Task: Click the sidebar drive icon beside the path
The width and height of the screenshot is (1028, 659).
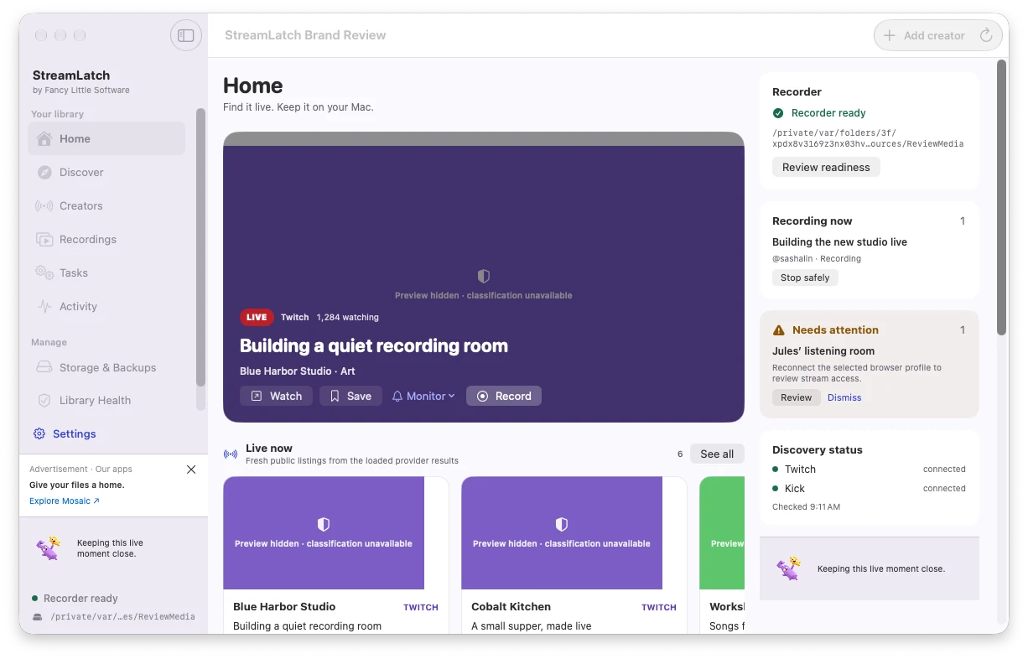Action: coord(37,616)
